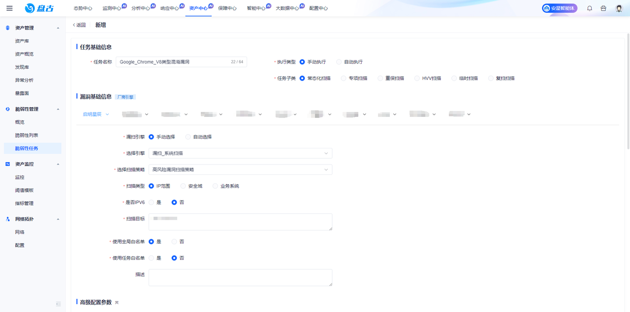Open the 选择引擎 dropdown

click(x=240, y=153)
